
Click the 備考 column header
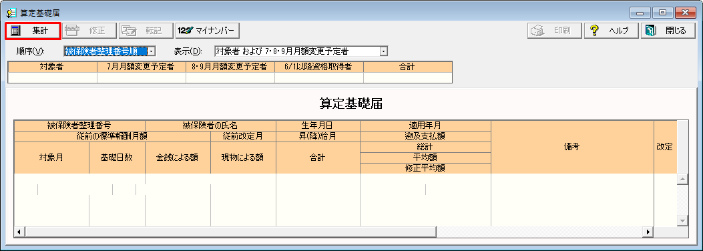point(572,147)
